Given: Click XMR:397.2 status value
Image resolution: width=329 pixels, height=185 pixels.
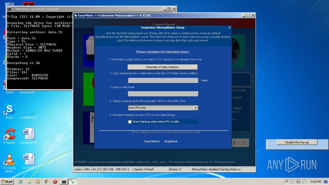Looking at the screenshot, I should (x=122, y=169).
